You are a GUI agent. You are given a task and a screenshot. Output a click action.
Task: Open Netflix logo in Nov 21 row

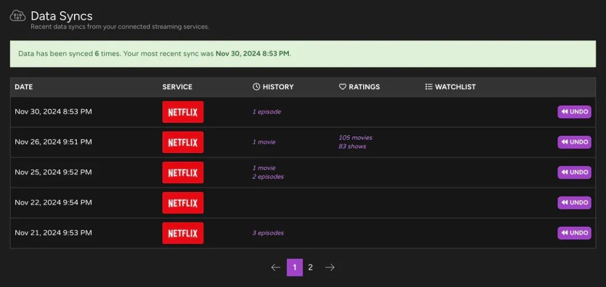[x=183, y=233]
